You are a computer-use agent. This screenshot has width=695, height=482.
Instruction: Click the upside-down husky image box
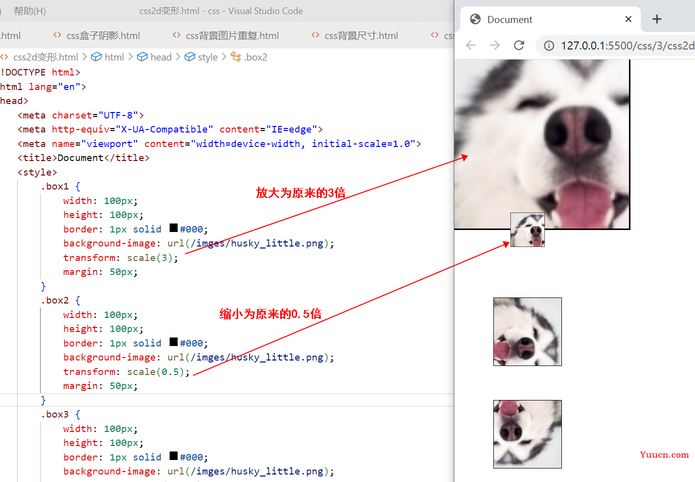(527, 434)
